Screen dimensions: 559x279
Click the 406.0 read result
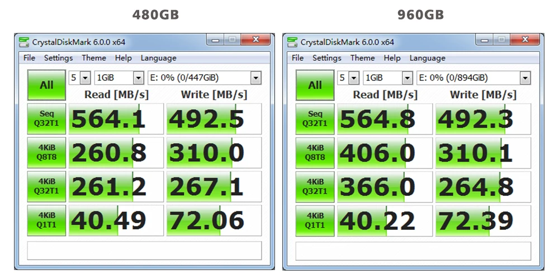[385, 153]
